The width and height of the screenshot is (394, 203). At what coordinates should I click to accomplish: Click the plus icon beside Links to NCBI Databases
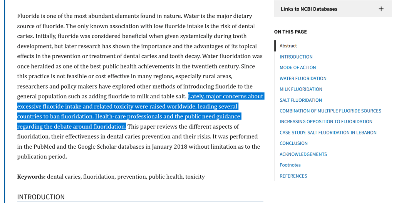pos(381,9)
